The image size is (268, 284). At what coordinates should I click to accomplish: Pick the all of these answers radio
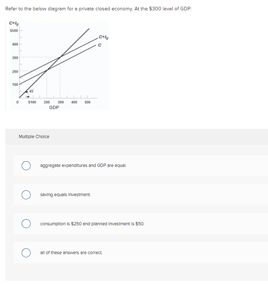click(x=26, y=253)
